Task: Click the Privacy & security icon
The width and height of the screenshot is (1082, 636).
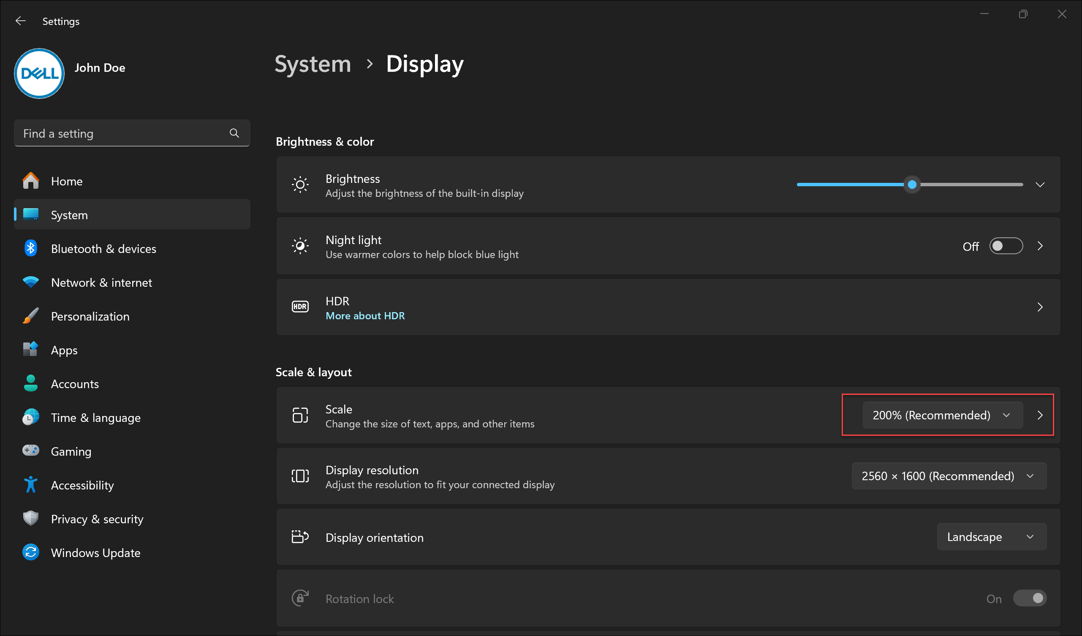Action: 32,519
